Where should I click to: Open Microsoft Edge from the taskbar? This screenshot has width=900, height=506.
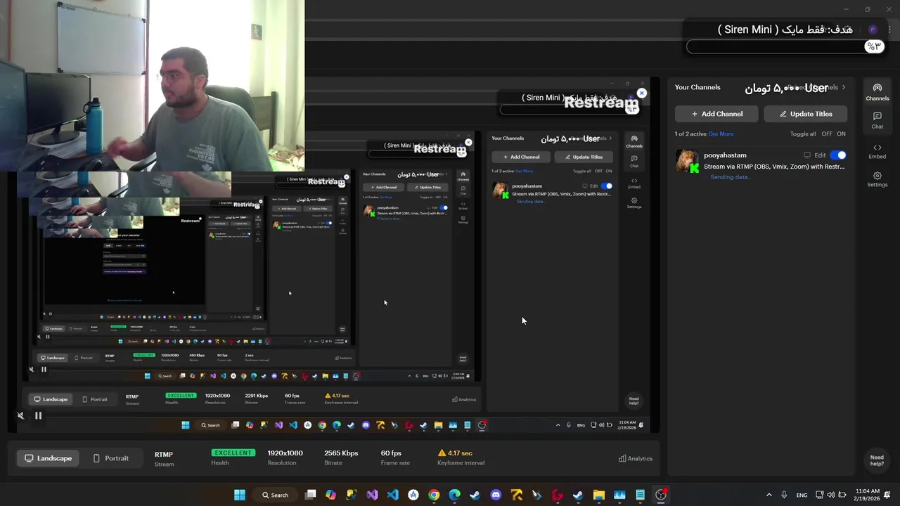coord(454,495)
